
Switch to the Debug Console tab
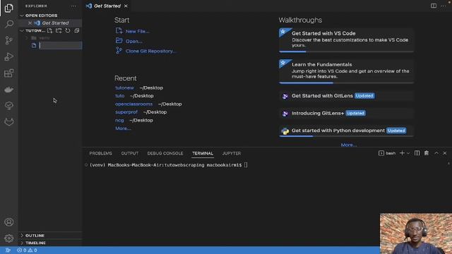[x=165, y=154]
